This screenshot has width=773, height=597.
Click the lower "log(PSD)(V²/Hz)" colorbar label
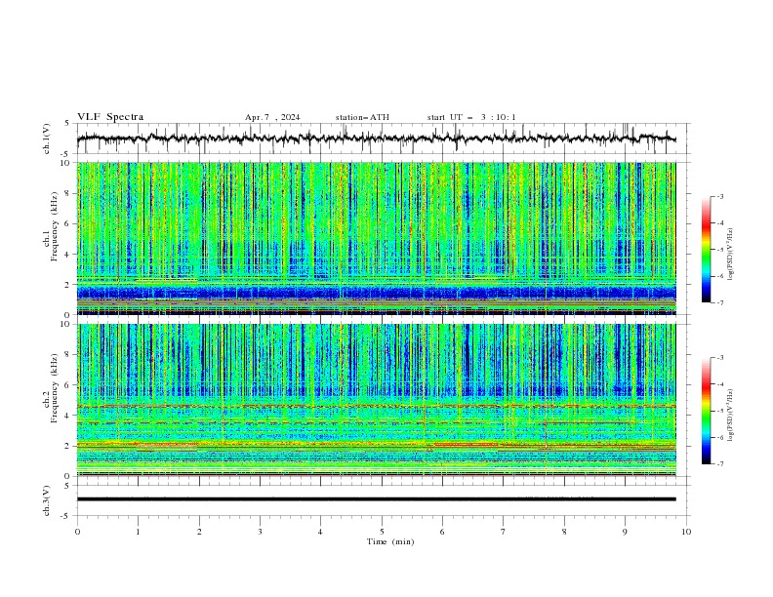pyautogui.click(x=731, y=416)
